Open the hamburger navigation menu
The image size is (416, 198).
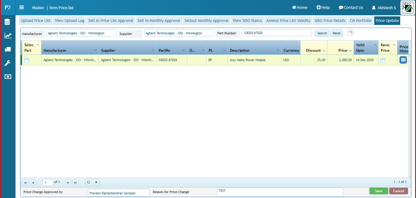coord(22,8)
